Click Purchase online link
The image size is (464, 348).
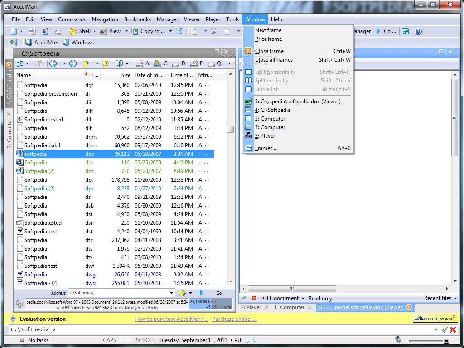(234, 319)
